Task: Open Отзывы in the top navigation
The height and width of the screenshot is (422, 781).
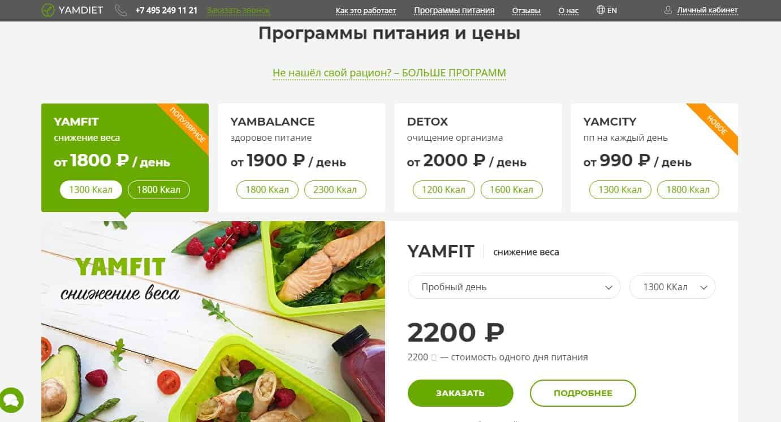Action: point(526,11)
